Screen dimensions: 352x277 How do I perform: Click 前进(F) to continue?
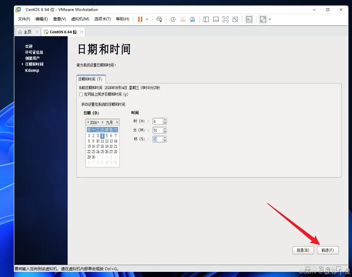[328, 250]
